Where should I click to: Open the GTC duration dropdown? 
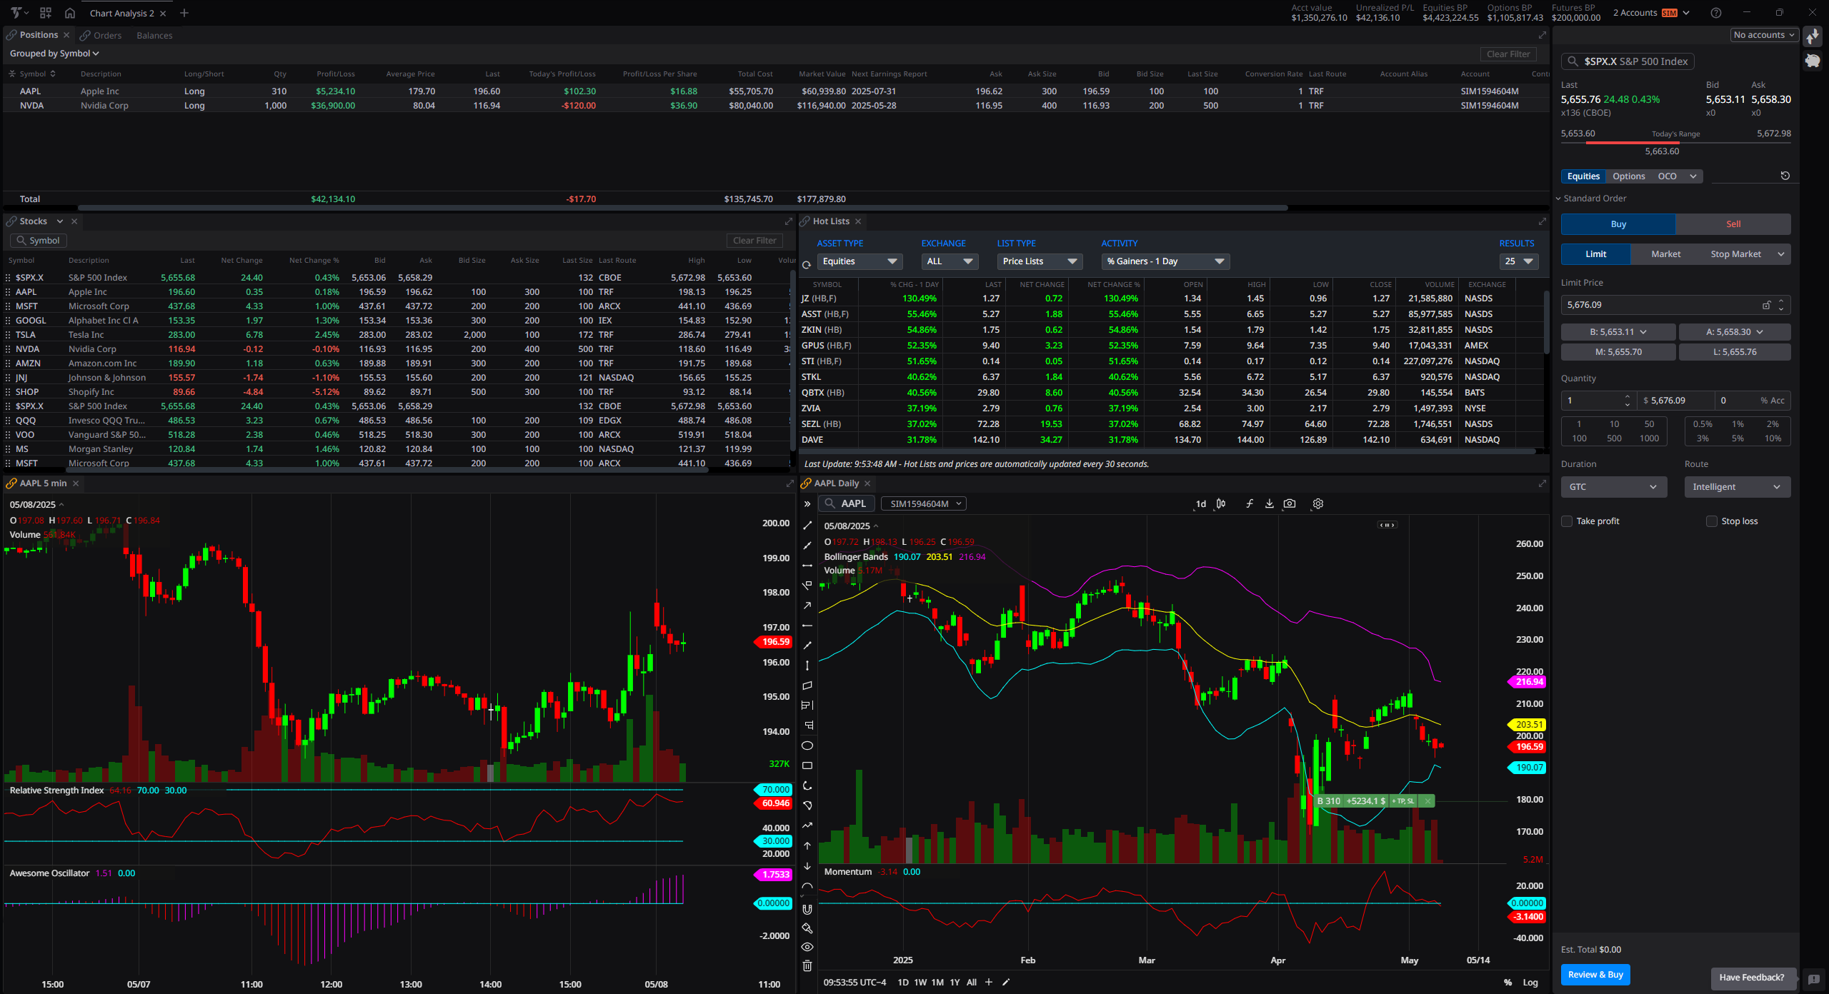tap(1613, 487)
